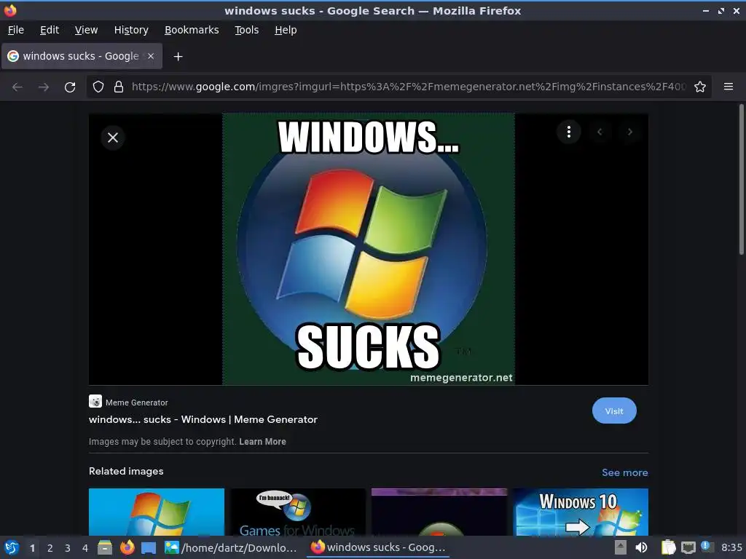
Task: Bookmark this page with the star icon
Action: pyautogui.click(x=700, y=87)
